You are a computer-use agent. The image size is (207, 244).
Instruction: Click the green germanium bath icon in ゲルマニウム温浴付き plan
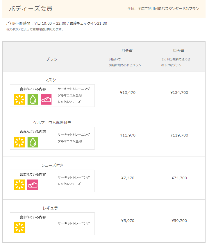pyautogui.click(x=33, y=142)
